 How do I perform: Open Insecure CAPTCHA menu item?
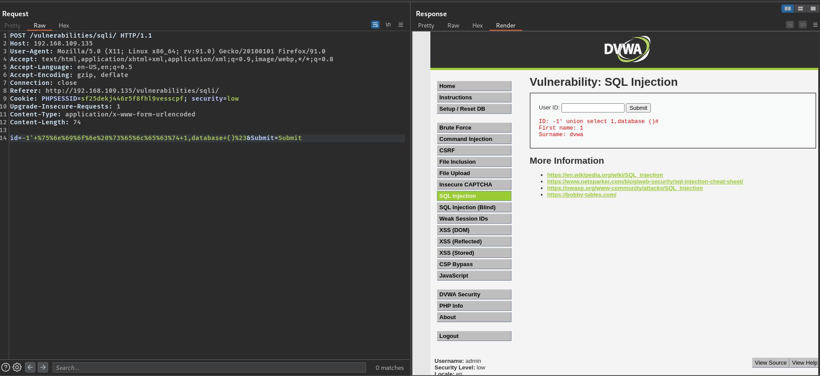[474, 185]
